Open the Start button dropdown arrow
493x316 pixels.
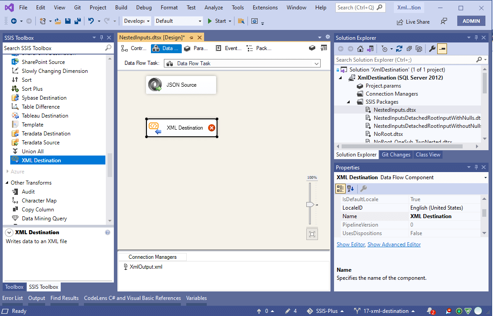[x=230, y=21]
